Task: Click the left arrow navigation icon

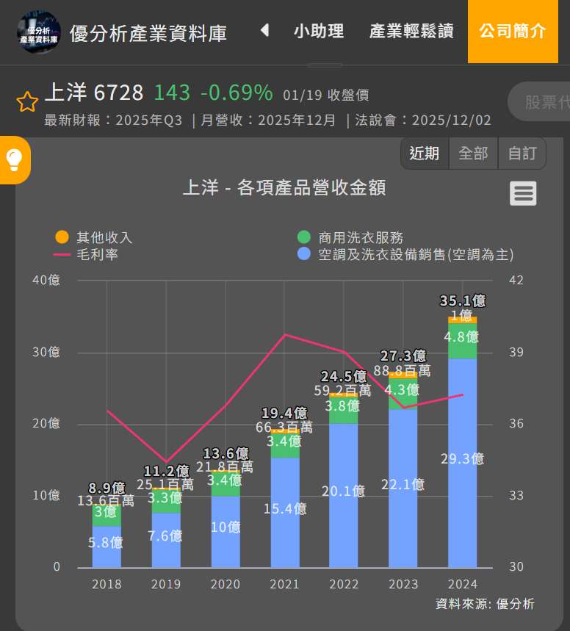Action: click(x=264, y=31)
